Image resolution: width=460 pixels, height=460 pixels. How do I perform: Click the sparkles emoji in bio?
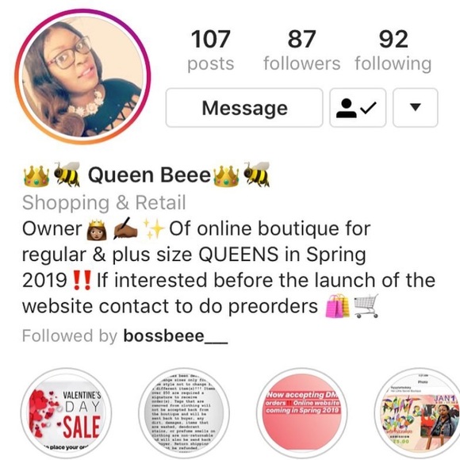pyautogui.click(x=154, y=228)
